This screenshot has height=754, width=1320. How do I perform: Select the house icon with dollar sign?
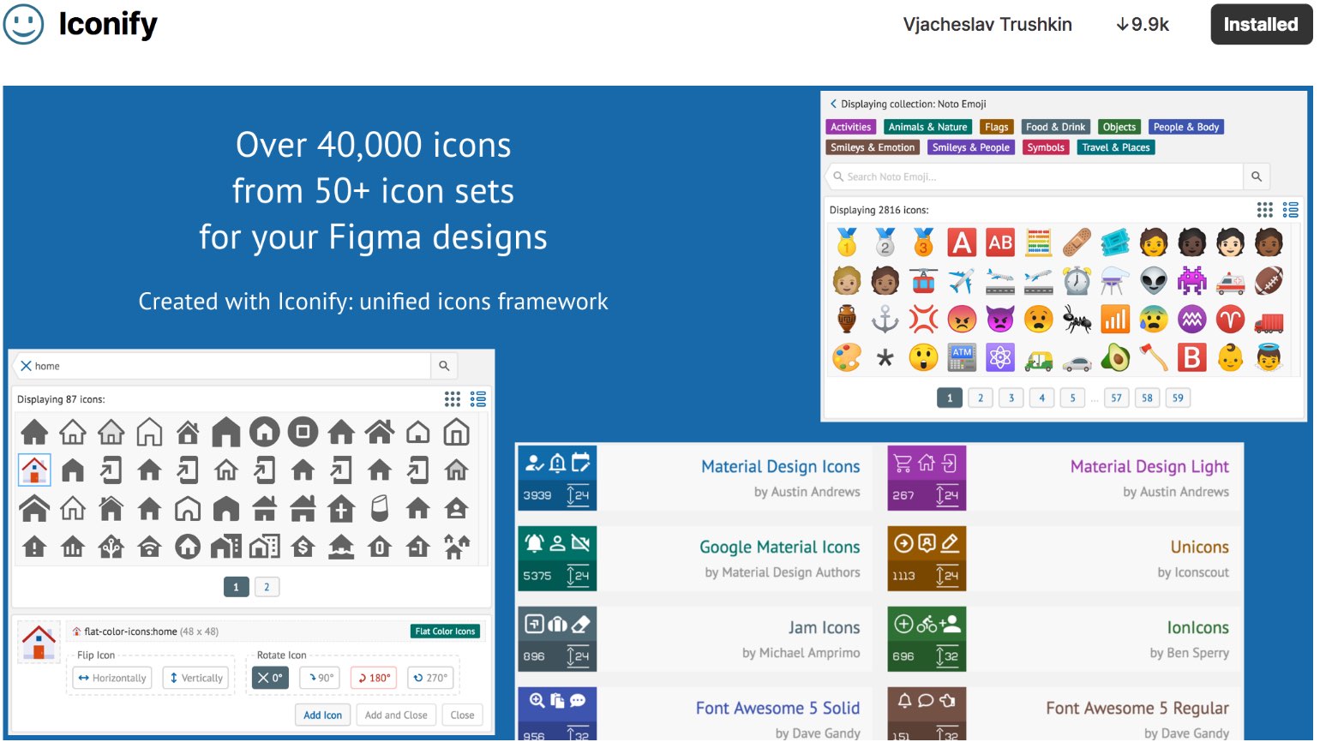click(x=303, y=546)
